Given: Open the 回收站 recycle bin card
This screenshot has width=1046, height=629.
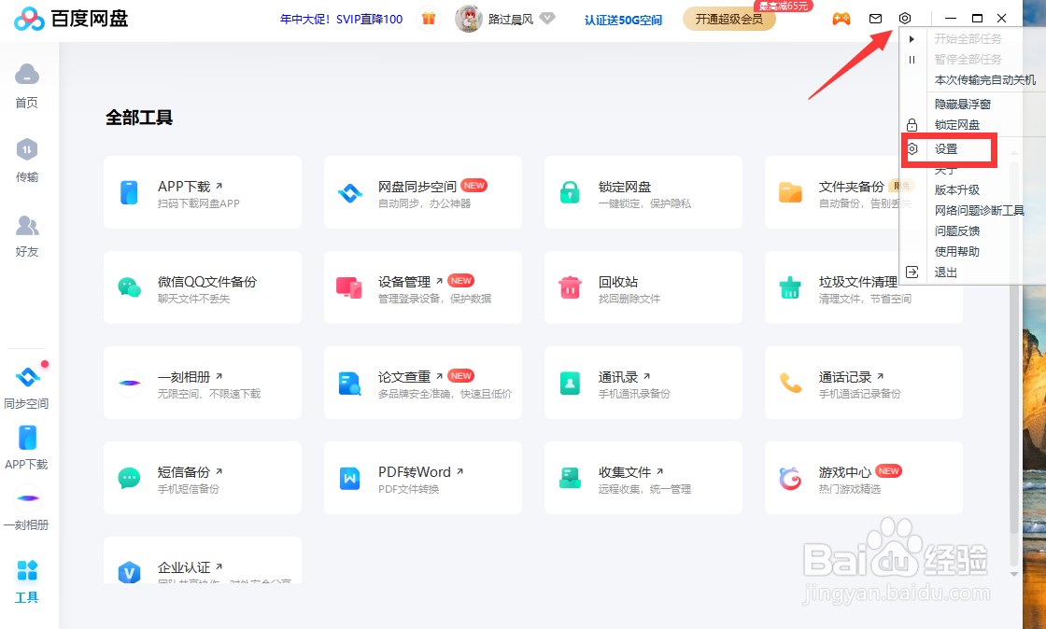Looking at the screenshot, I should (643, 287).
